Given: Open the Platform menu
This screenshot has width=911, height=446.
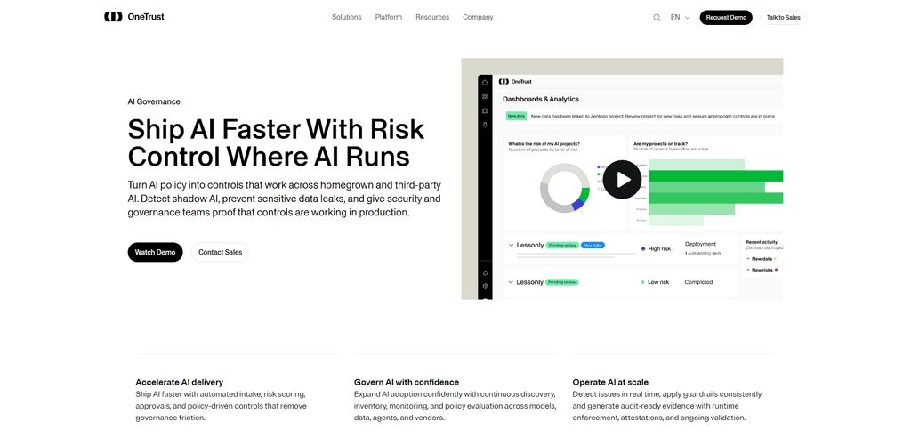Looking at the screenshot, I should point(388,18).
